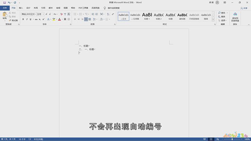Toggle bulleted list
251x141 pixels.
click(75, 14)
